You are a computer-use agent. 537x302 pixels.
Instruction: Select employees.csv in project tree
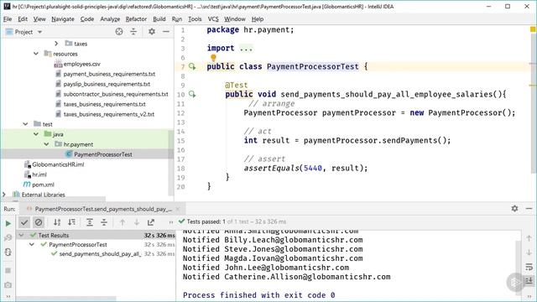click(82, 64)
